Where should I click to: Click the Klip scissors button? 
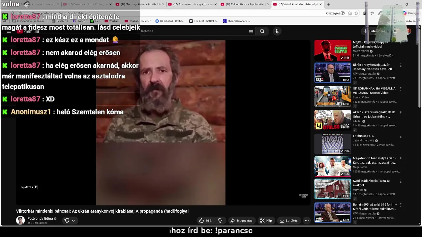pyautogui.click(x=266, y=221)
